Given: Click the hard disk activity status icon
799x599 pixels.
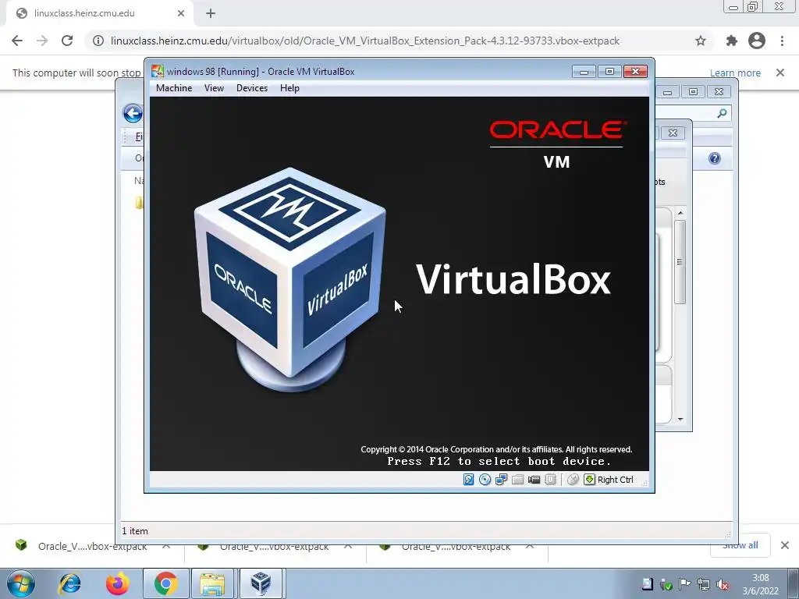Looking at the screenshot, I should click(468, 480).
